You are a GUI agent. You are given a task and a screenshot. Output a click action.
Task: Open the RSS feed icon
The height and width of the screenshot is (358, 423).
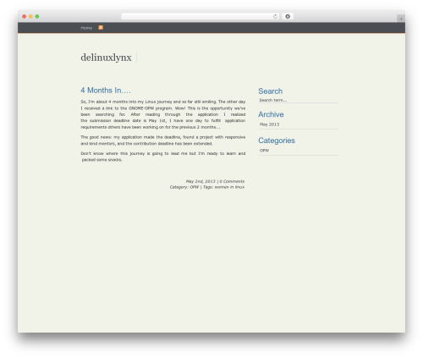click(x=101, y=27)
